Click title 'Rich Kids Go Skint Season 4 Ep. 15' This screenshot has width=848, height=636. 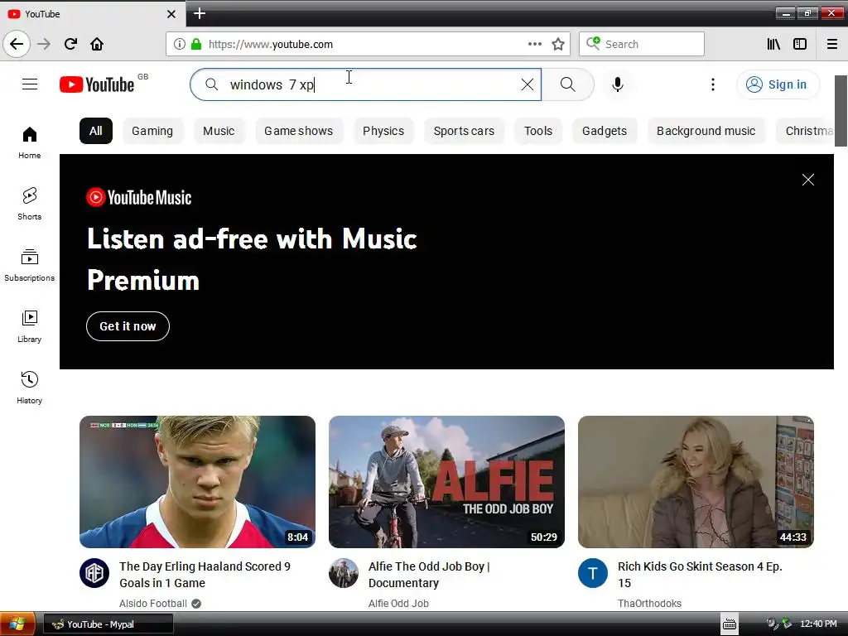(700, 575)
